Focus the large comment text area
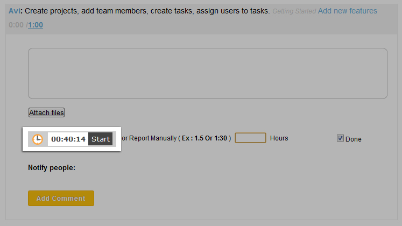This screenshot has width=402, height=226. 207,73
